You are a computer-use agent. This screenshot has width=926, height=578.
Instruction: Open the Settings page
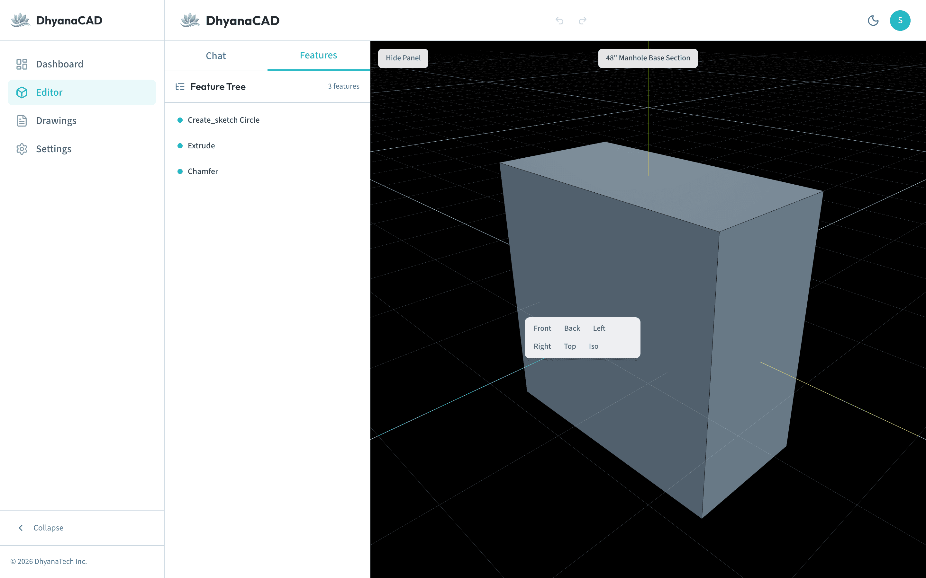[x=82, y=149]
